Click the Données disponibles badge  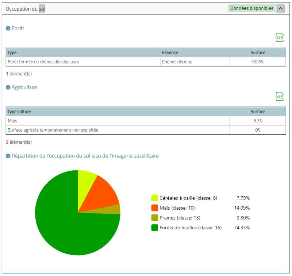tap(251, 8)
